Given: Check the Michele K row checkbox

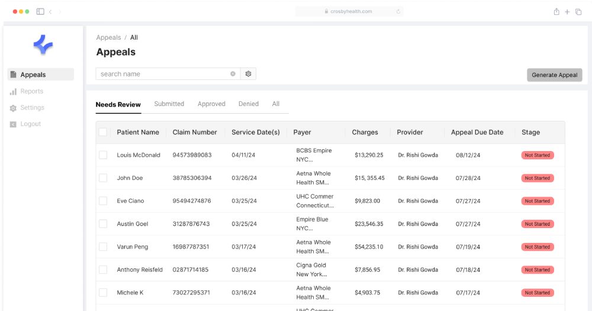Looking at the screenshot, I should [102, 293].
